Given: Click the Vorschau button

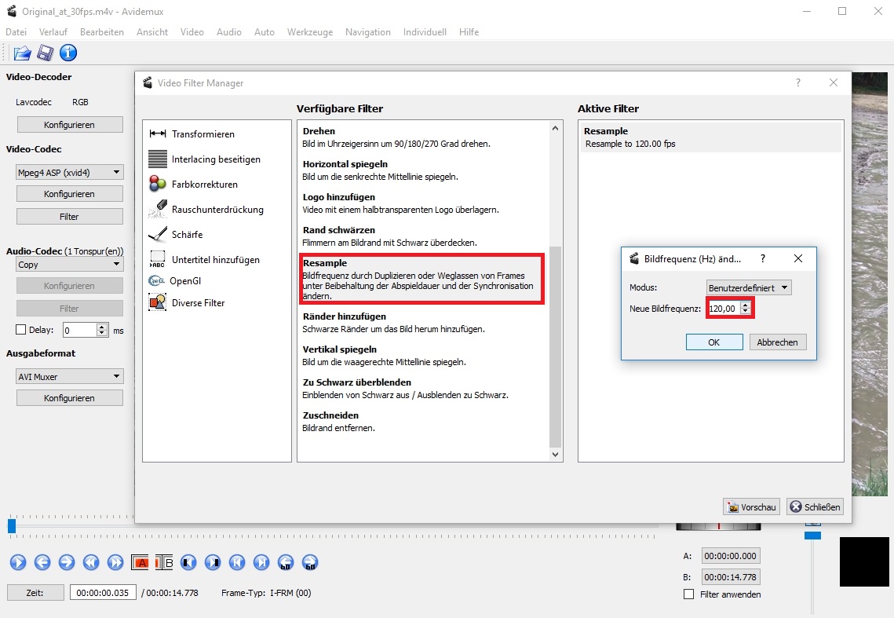Looking at the screenshot, I should click(751, 507).
